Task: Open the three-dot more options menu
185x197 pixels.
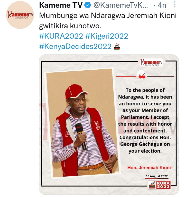Action: pos(175,5)
